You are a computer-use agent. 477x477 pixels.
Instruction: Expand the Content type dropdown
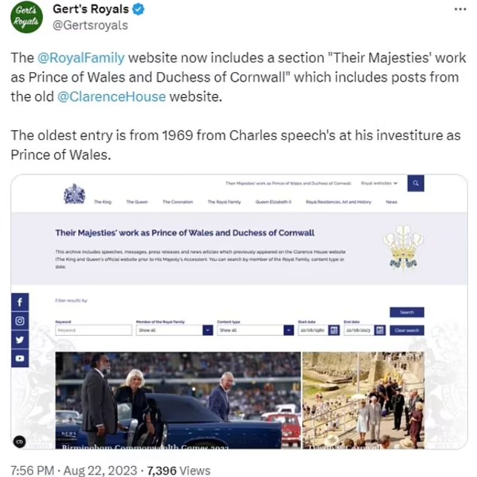click(x=289, y=330)
